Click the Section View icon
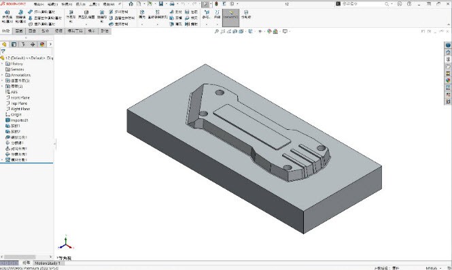The height and width of the screenshot is (270, 452). (x=235, y=31)
